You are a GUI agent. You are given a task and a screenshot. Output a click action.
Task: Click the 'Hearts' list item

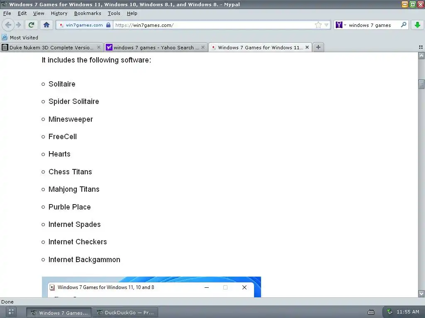(59, 154)
